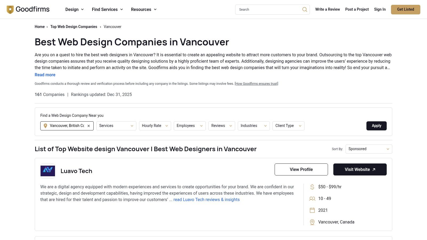This screenshot has height=240, width=427.
Task: Change the Sort By Sponsored dropdown
Action: tap(369, 149)
